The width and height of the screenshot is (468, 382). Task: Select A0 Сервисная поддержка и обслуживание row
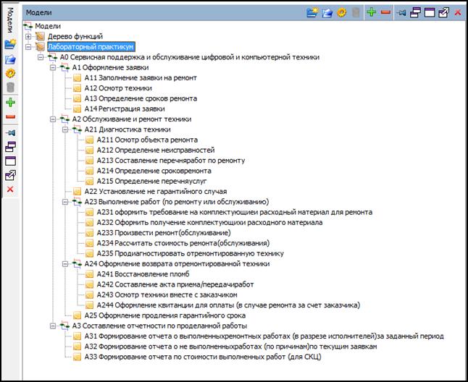[190, 57]
